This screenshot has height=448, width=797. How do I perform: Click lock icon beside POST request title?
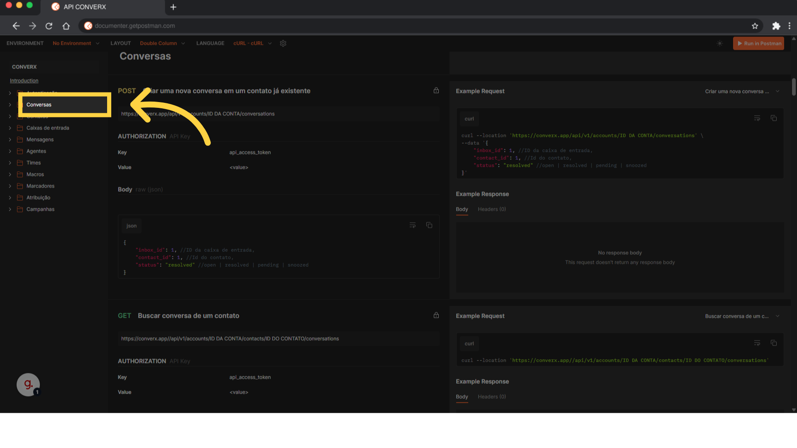point(436,90)
